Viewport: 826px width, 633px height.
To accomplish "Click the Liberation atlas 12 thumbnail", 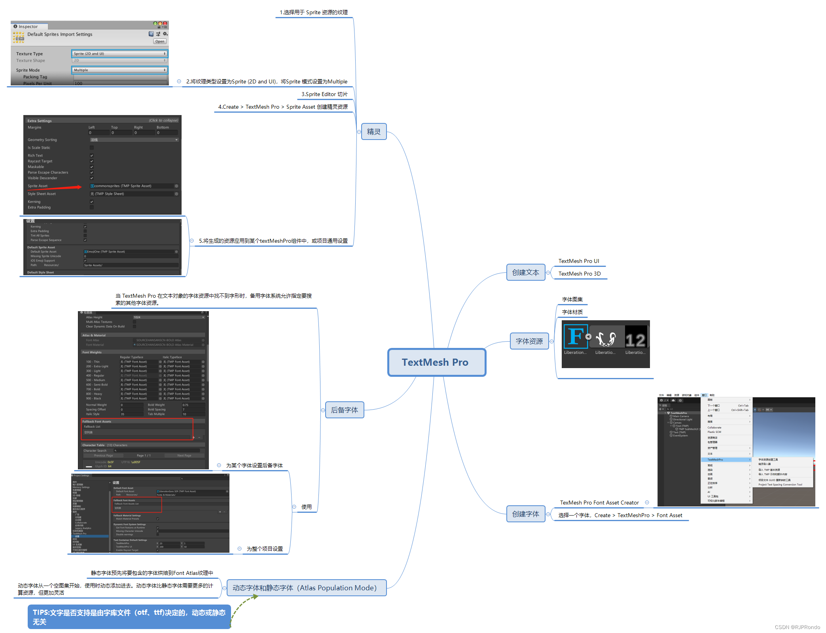I will click(636, 337).
